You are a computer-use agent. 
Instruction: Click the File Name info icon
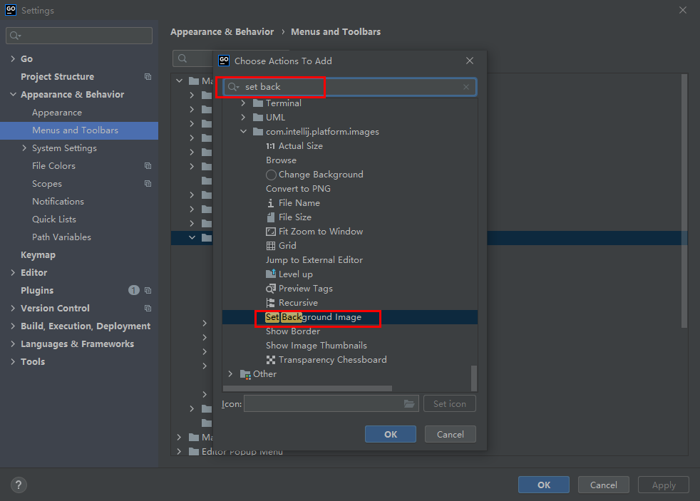(271, 203)
